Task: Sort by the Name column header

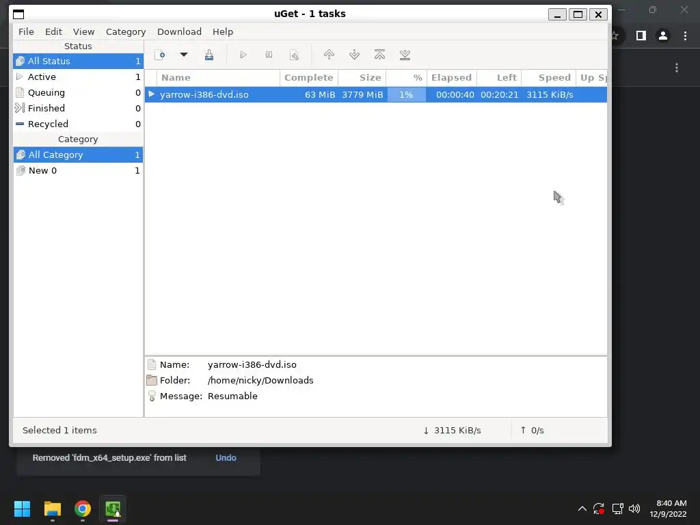Action: tap(218, 78)
